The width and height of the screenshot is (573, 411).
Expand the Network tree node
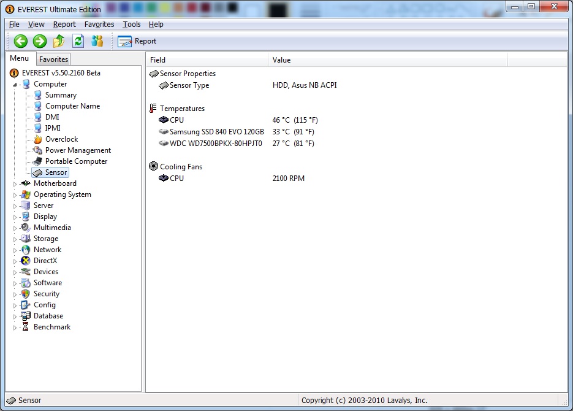[x=16, y=250]
